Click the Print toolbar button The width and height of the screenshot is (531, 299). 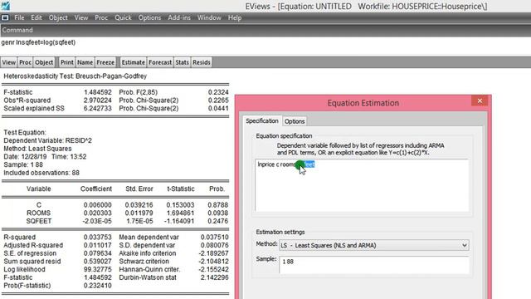[x=66, y=62]
